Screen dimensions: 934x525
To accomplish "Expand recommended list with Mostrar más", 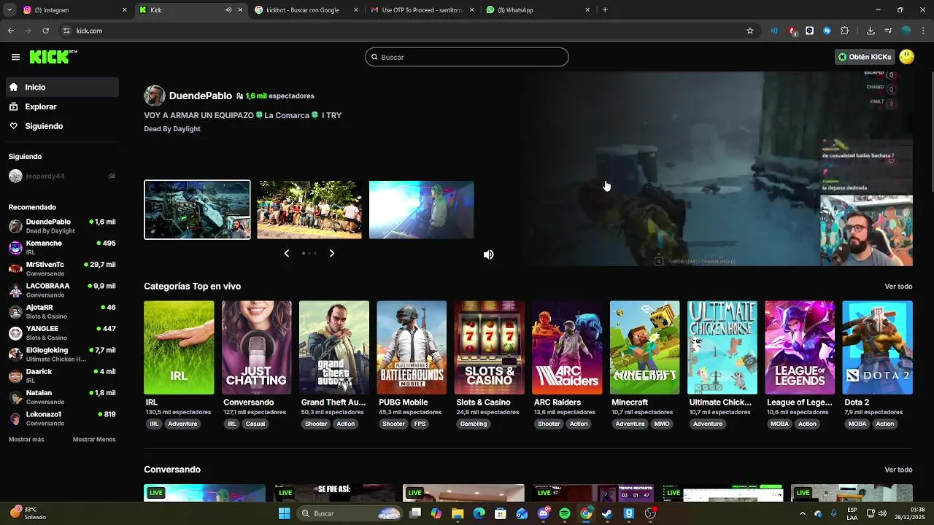I will pyautogui.click(x=26, y=440).
